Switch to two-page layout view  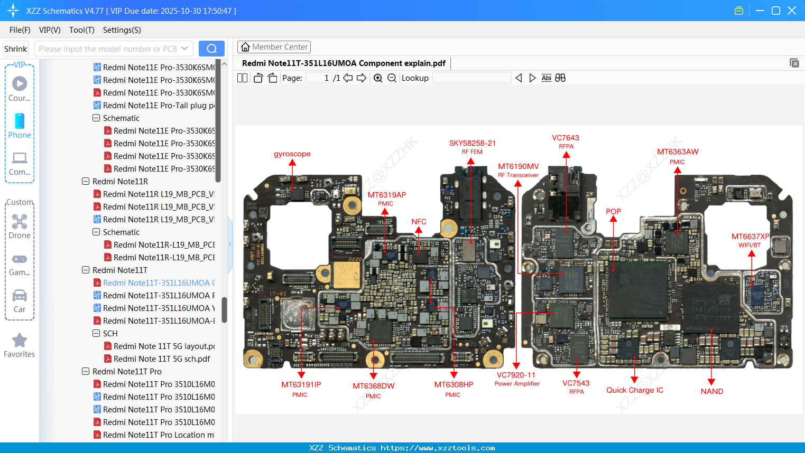[x=242, y=78]
